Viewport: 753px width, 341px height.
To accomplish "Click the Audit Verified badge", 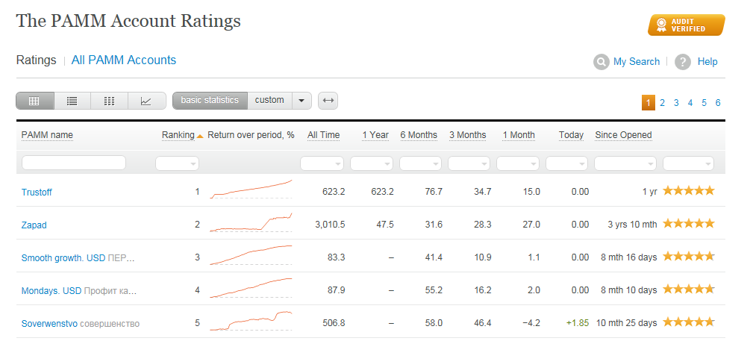I will (686, 25).
